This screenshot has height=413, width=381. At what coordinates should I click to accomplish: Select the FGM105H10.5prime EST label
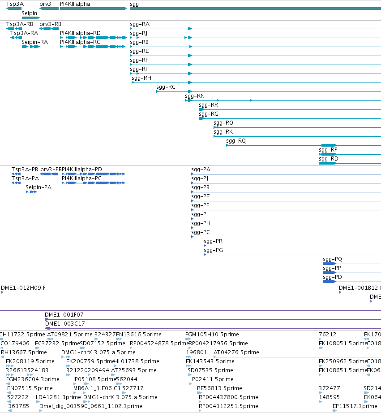tap(212, 334)
